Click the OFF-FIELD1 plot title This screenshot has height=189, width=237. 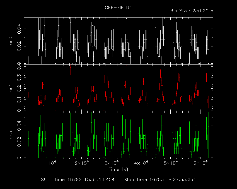pos(118,8)
